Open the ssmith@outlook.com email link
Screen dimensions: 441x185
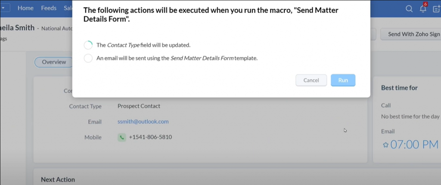[x=143, y=122]
